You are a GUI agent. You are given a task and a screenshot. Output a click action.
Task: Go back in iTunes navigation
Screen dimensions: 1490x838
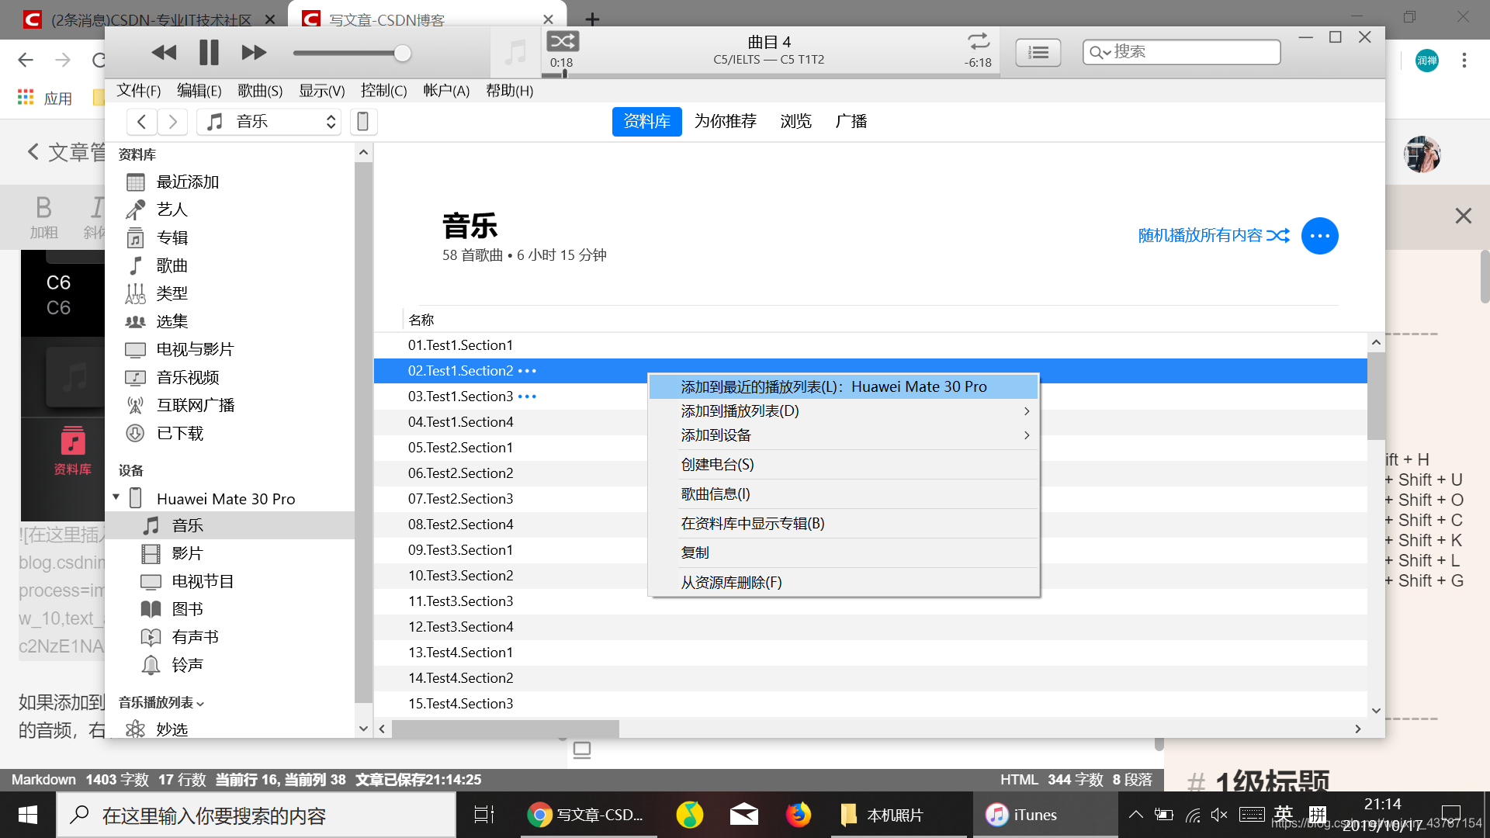pos(141,122)
